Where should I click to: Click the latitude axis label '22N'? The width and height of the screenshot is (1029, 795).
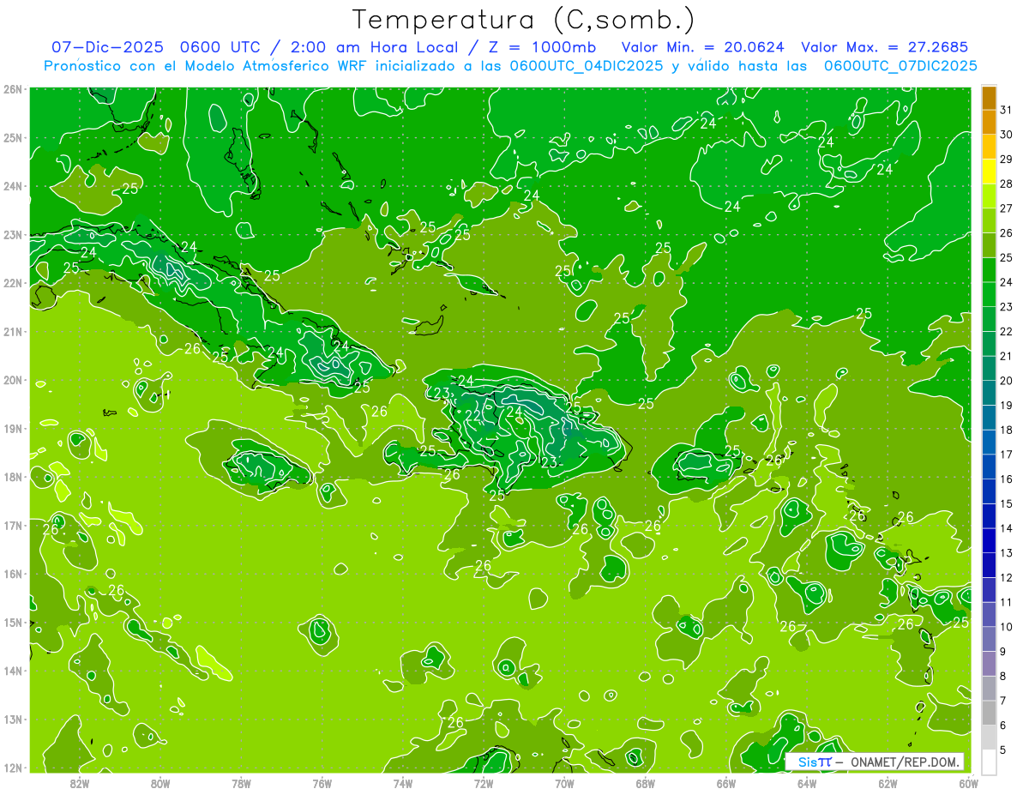pos(13,283)
